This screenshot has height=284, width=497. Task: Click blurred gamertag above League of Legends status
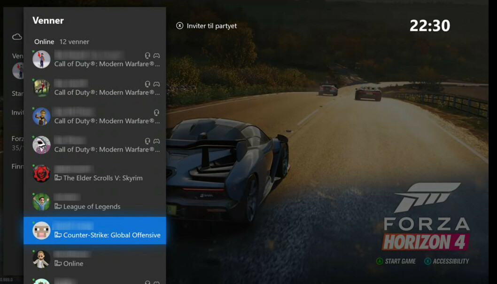67,197
